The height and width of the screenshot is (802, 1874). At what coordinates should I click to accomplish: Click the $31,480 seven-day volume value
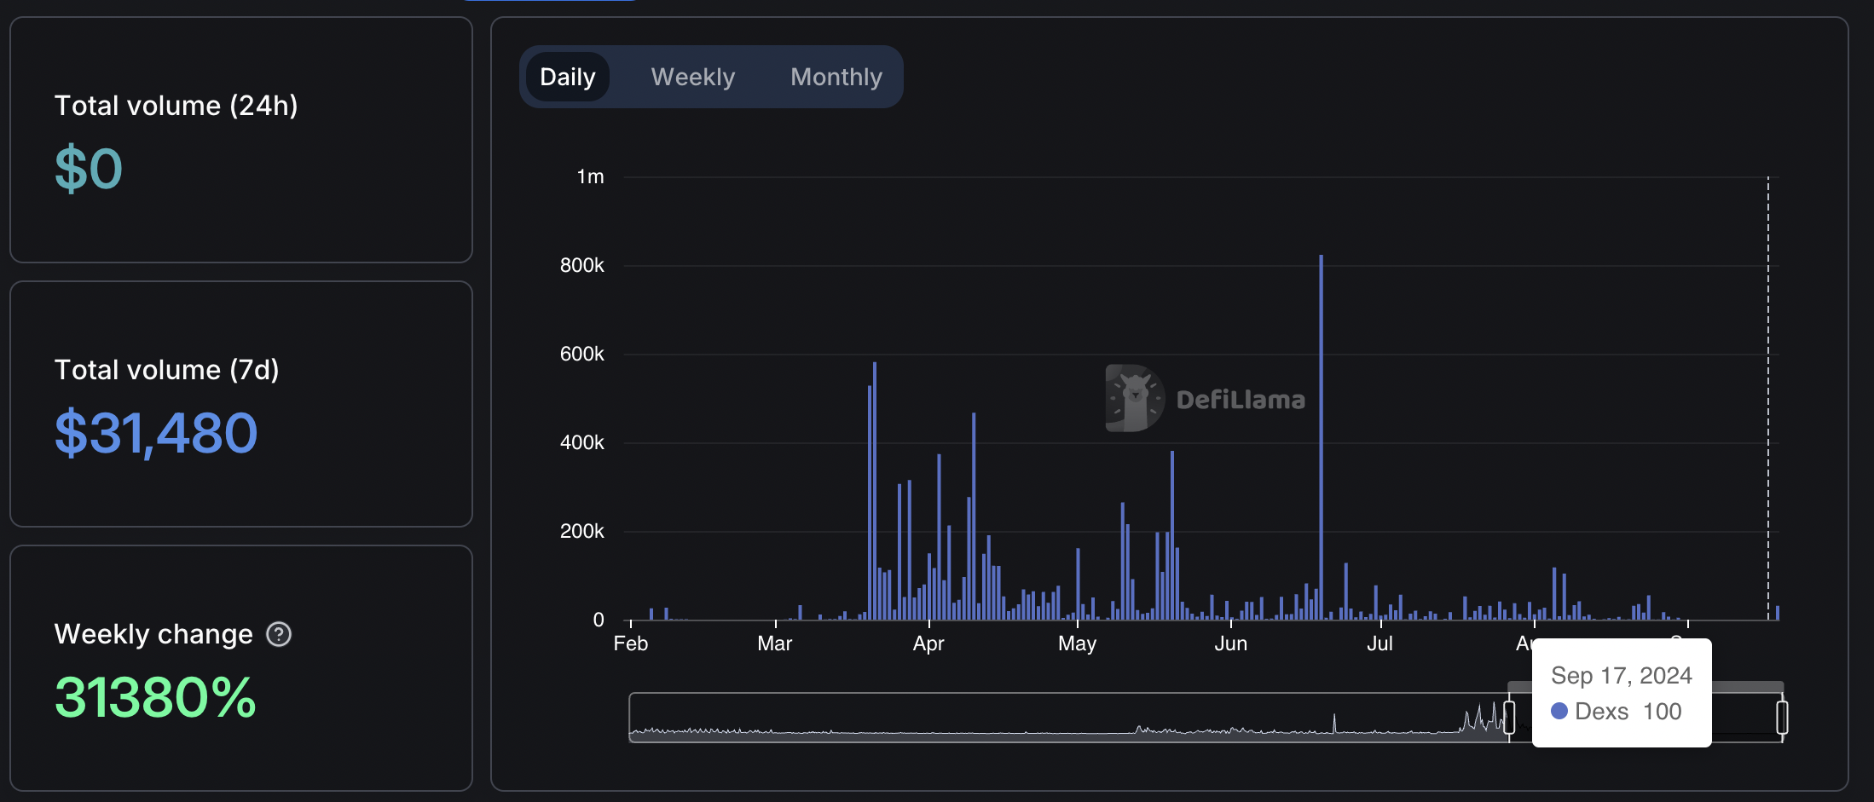tap(156, 433)
